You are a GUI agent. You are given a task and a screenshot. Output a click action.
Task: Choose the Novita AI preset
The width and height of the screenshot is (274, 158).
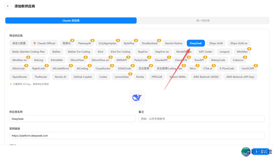coord(60,77)
